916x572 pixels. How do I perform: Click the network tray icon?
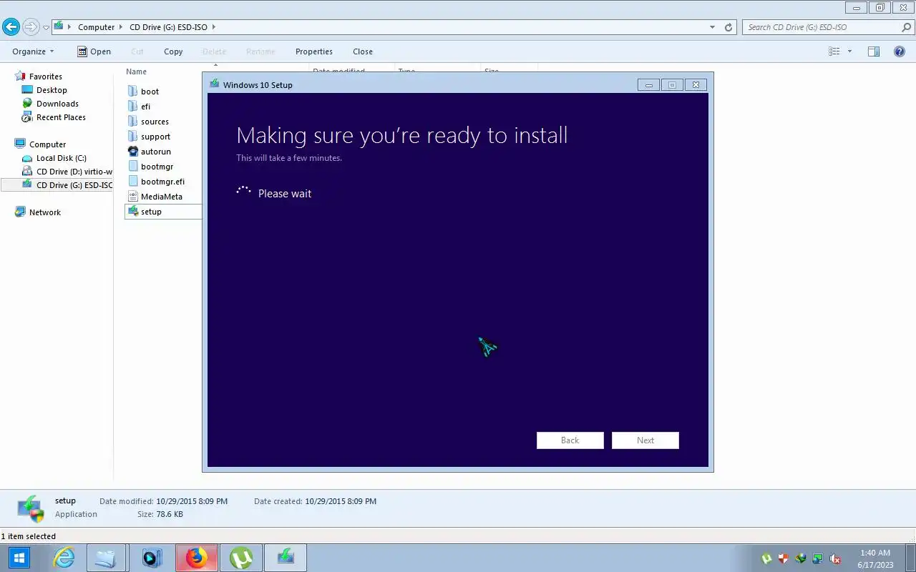[x=818, y=558]
